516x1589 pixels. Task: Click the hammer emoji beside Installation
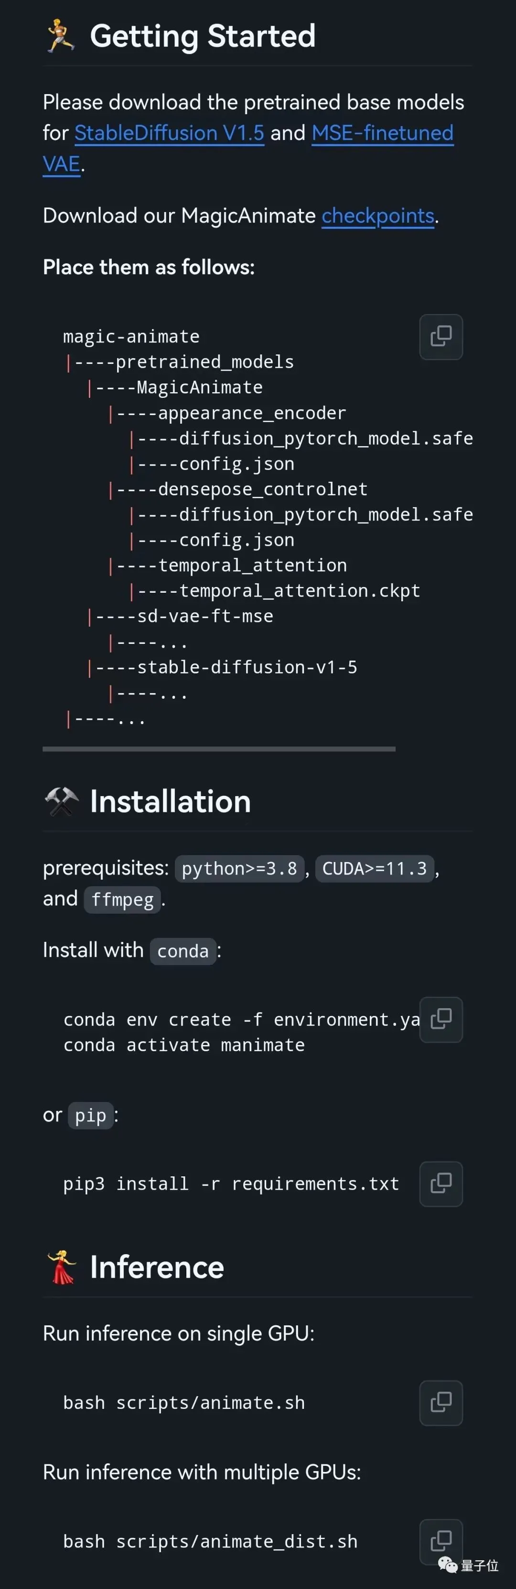62,802
